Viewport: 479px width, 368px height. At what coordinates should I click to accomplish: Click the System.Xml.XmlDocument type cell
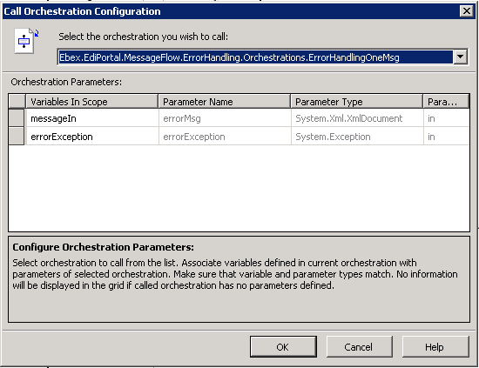(x=357, y=118)
